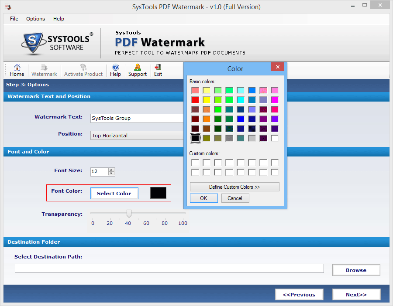The height and width of the screenshot is (306, 393).
Task: Open the Options menu
Action: pos(36,19)
